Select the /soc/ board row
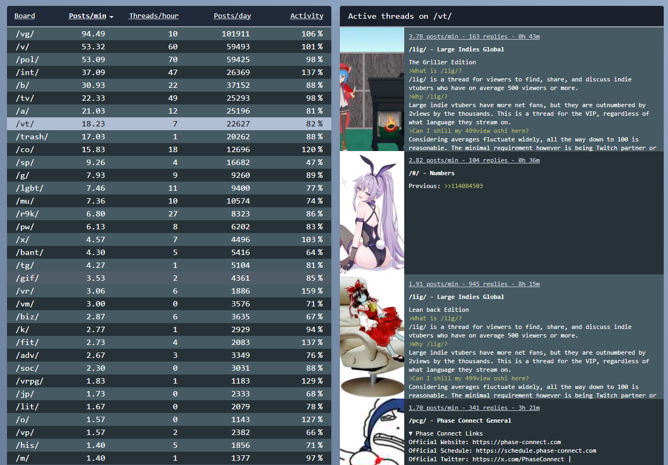 pyautogui.click(x=169, y=368)
